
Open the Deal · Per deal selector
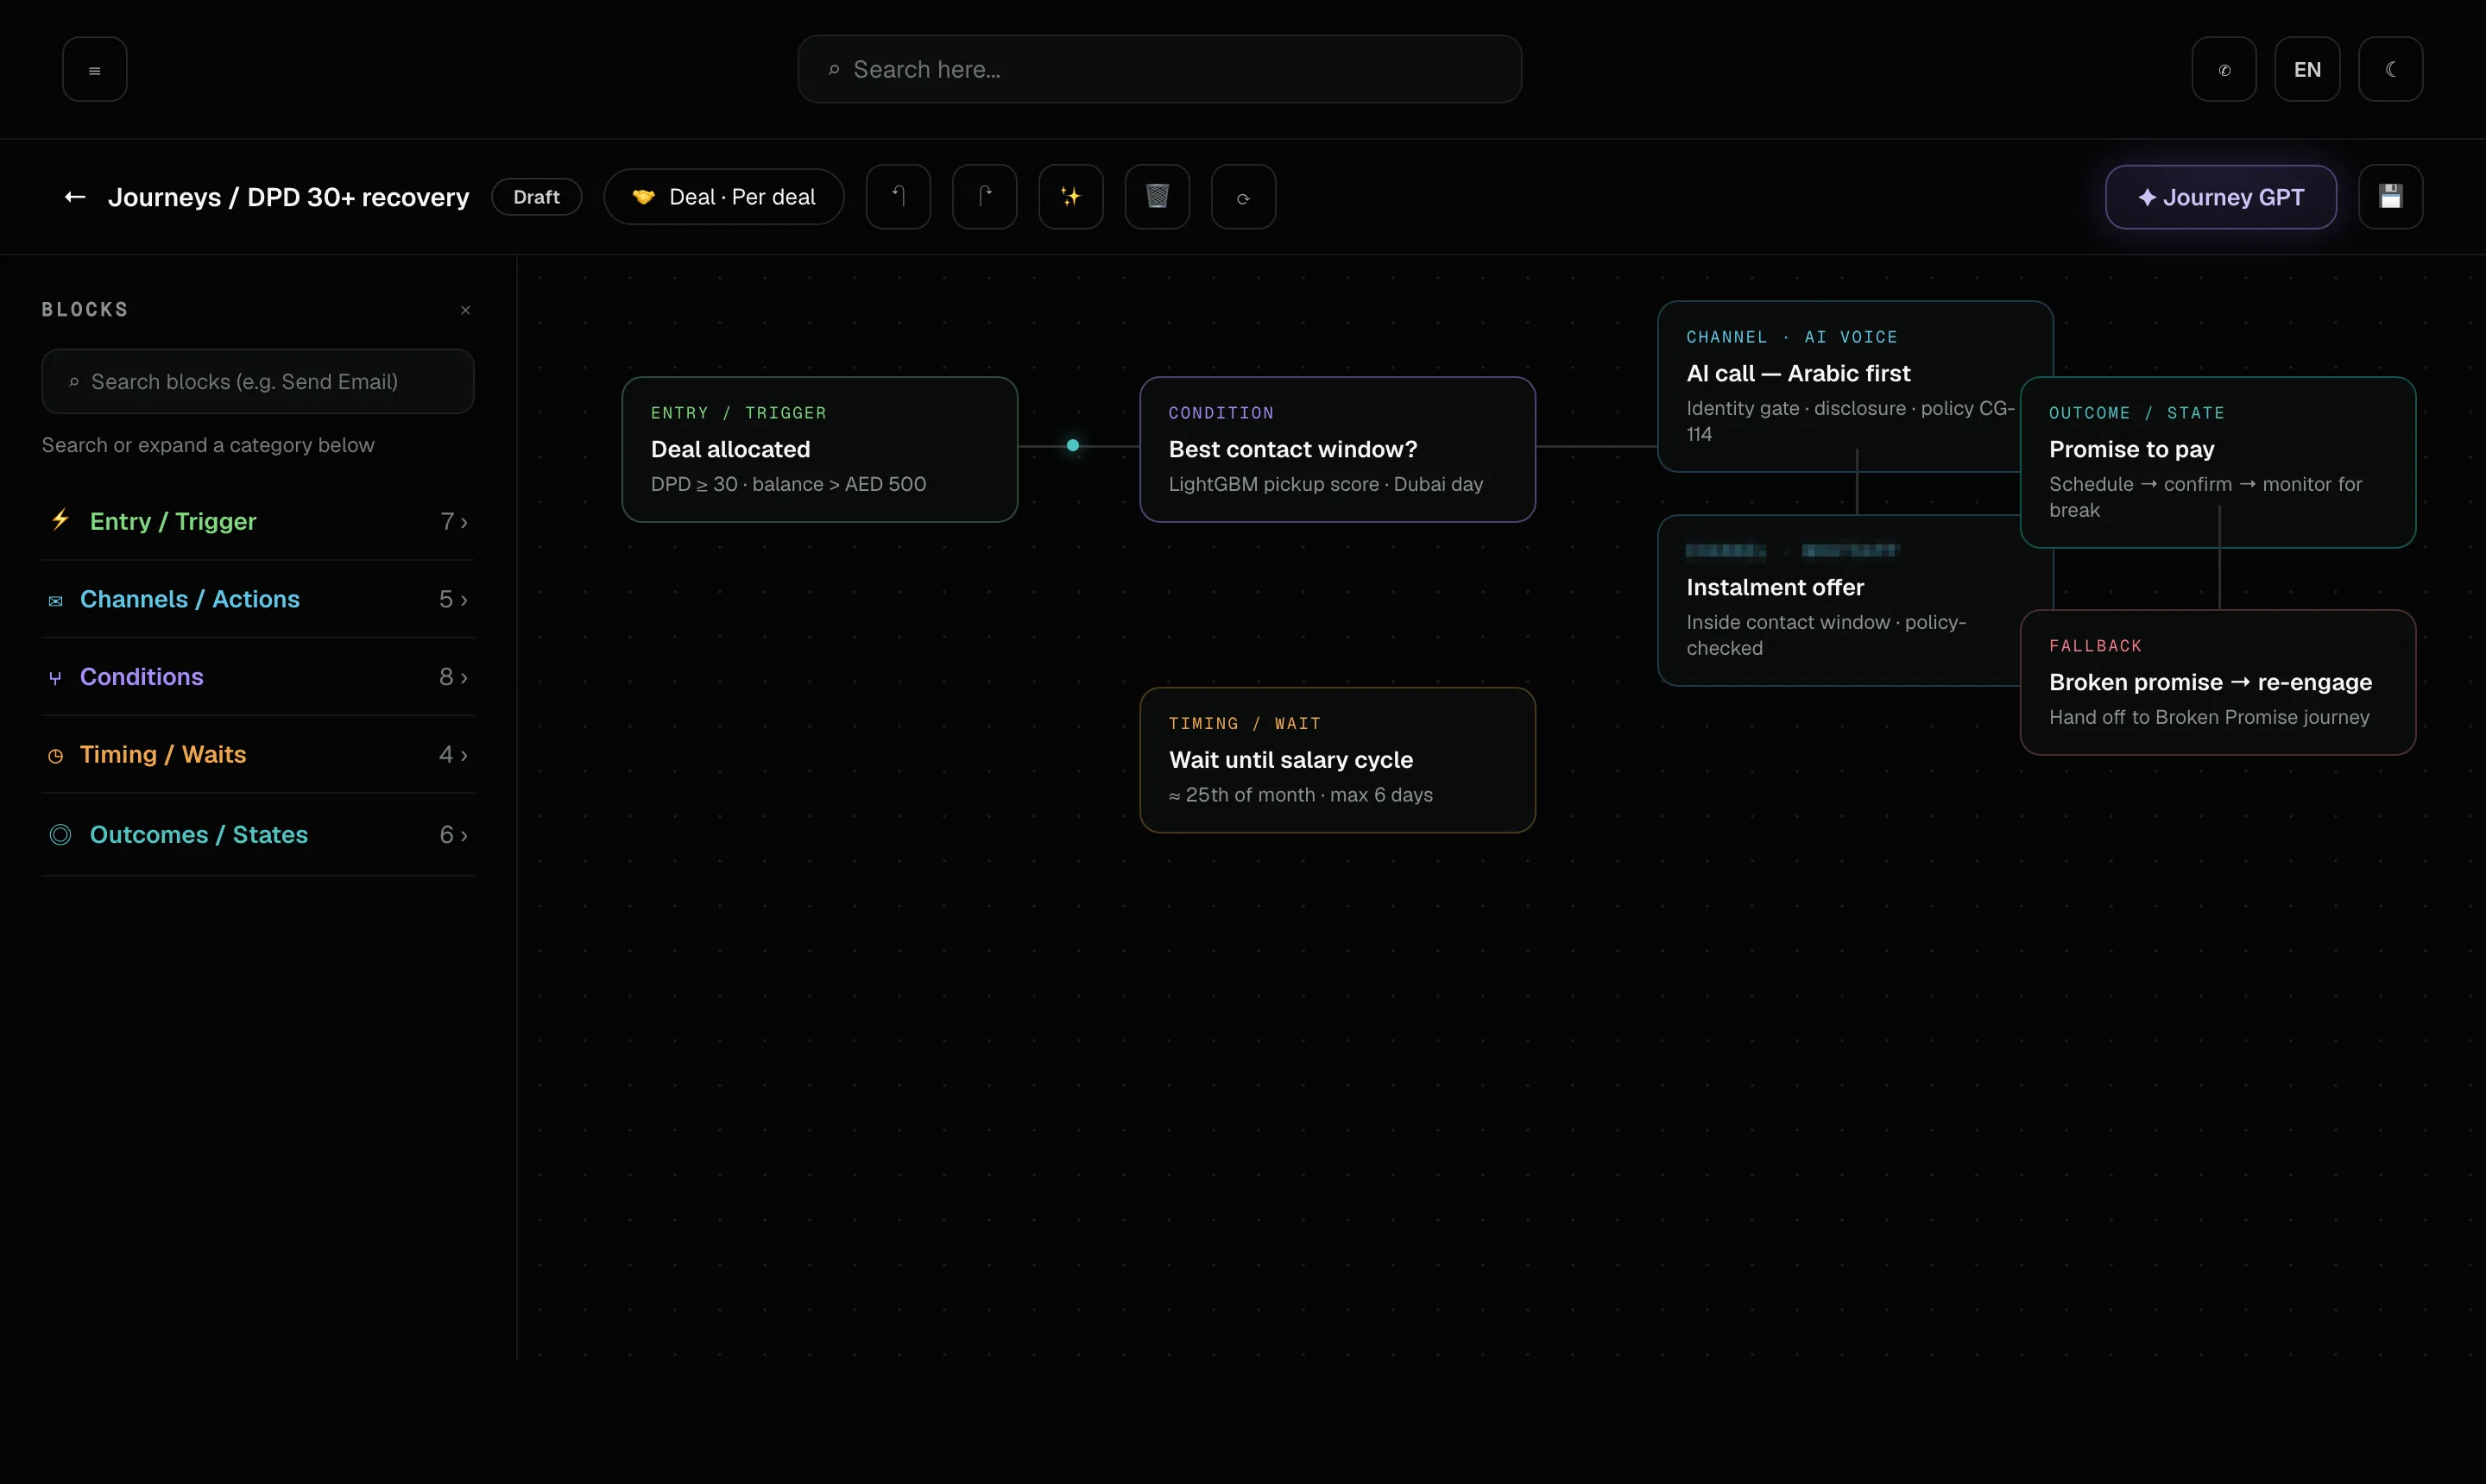pos(723,197)
